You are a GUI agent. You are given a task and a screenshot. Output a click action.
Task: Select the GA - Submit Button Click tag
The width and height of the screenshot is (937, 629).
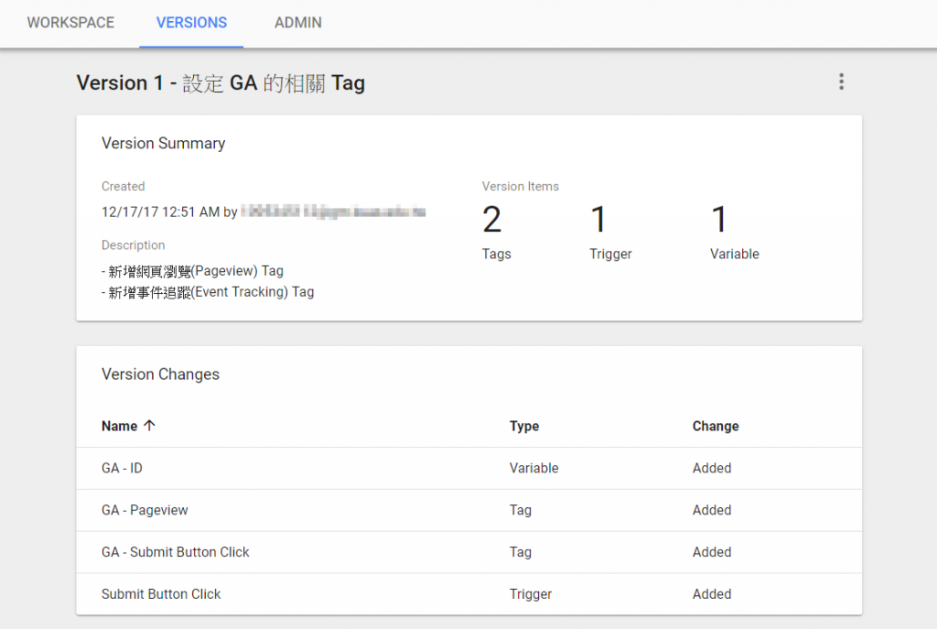click(x=176, y=552)
